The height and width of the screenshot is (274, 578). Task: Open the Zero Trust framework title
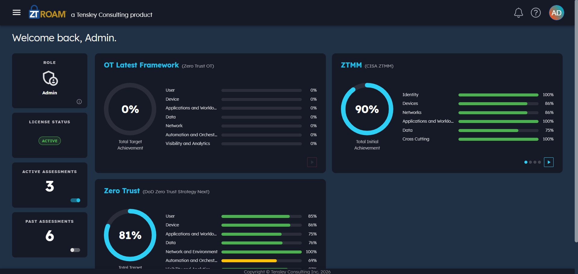tap(122, 191)
